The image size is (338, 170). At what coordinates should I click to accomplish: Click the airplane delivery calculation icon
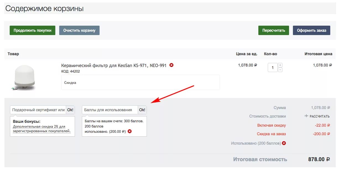click(x=306, y=116)
